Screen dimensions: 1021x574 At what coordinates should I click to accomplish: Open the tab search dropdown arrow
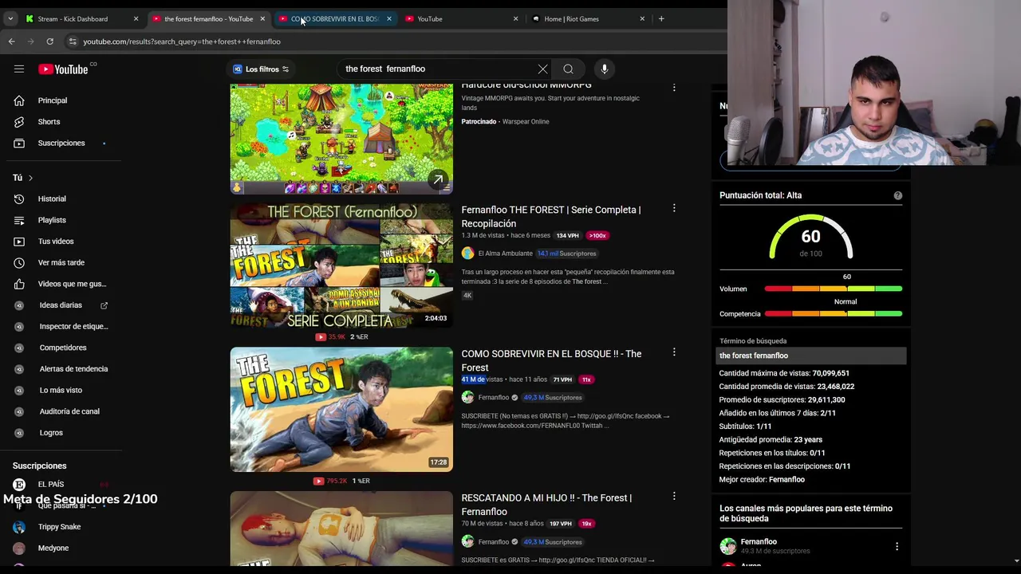(x=10, y=18)
